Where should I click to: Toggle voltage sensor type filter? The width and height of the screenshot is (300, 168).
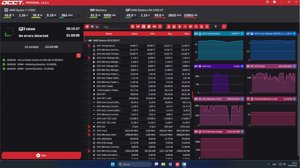point(174,27)
